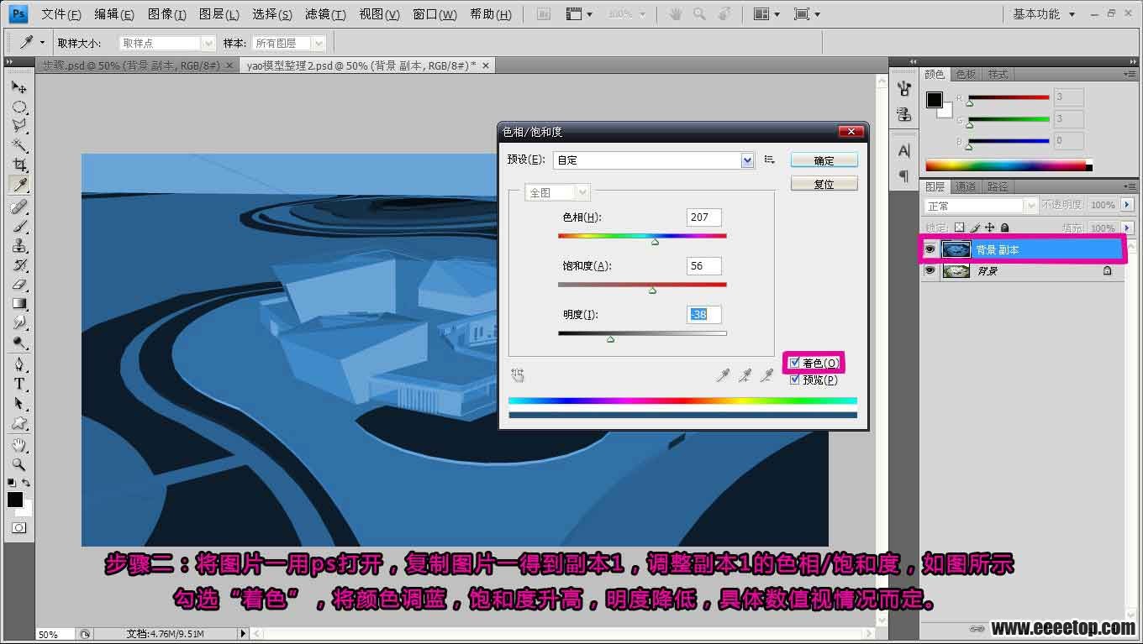The height and width of the screenshot is (644, 1143).
Task: Select the Elliptical Marquee tool
Action: [x=18, y=107]
